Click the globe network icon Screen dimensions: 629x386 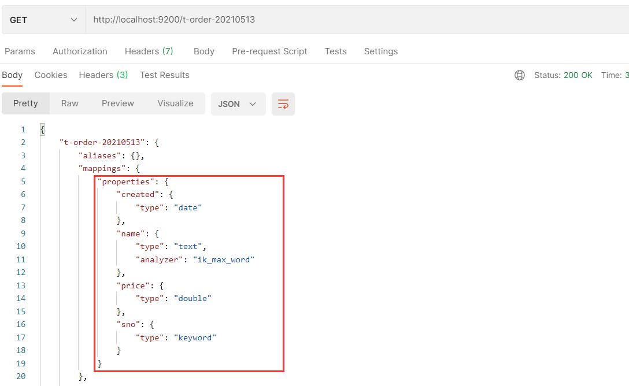pyautogui.click(x=520, y=75)
